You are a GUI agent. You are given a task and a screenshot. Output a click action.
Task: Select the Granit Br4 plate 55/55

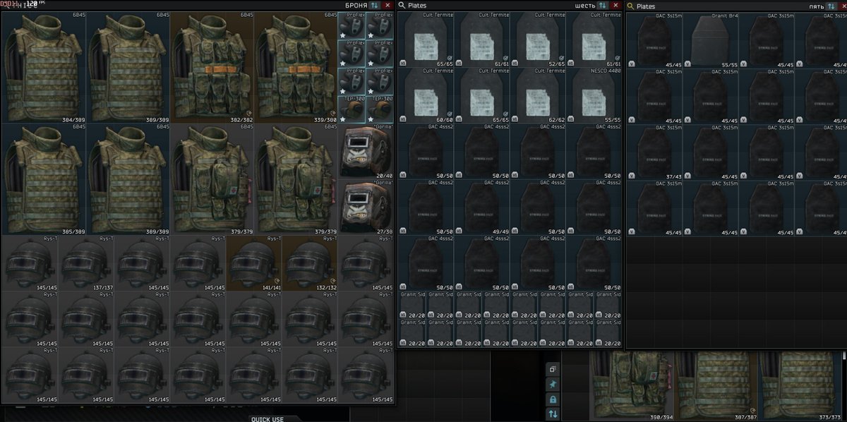(711, 40)
